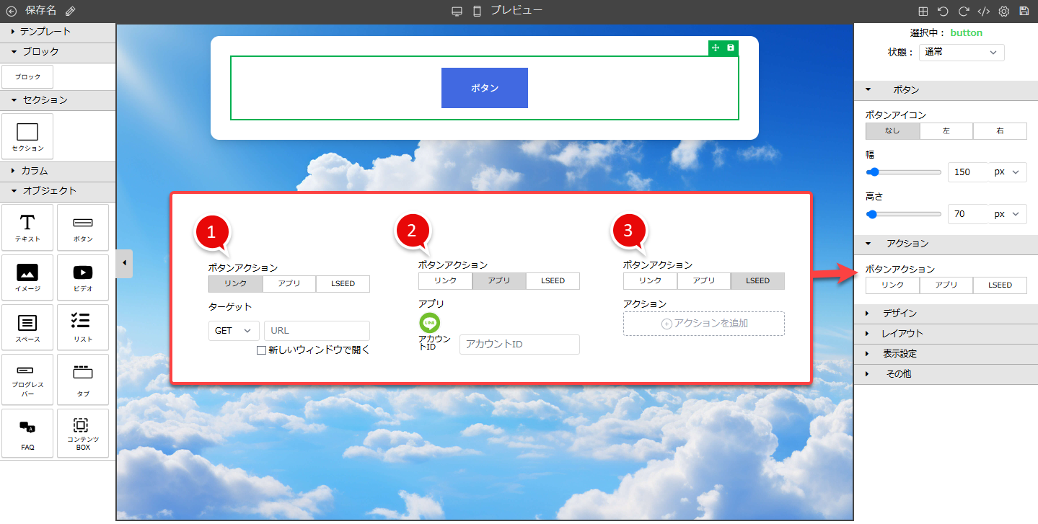The image size is (1038, 524).
Task: Click the 幅 value input field
Action: coord(966,172)
